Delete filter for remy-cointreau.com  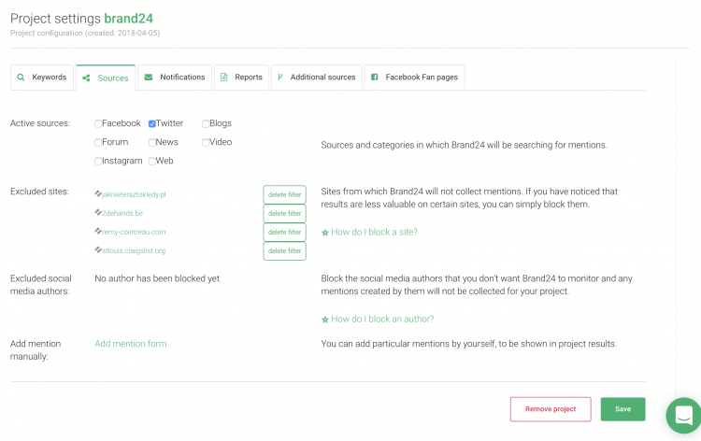284,233
